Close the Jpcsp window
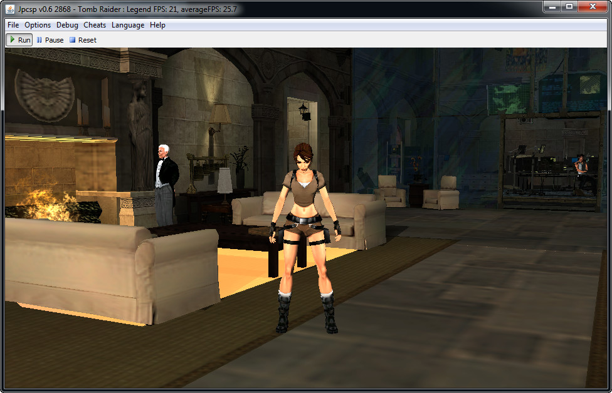Viewport: 612px width, 393px height. tap(593, 7)
